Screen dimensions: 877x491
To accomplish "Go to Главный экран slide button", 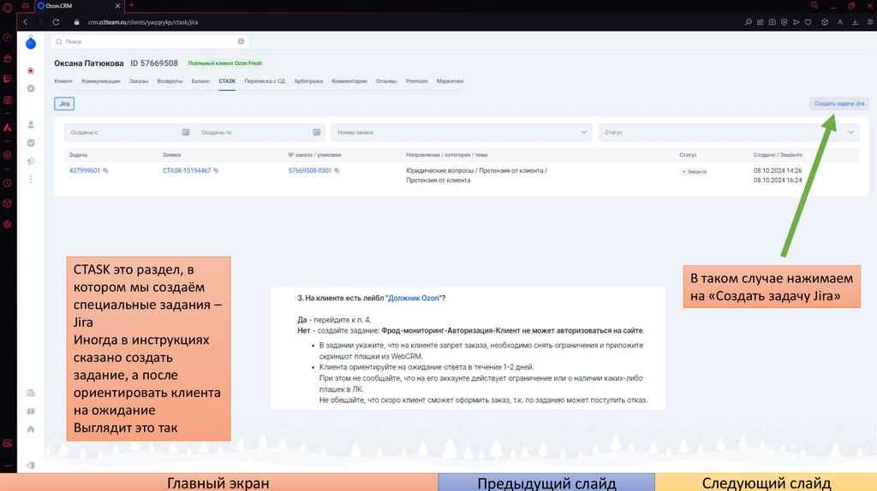I will (218, 482).
